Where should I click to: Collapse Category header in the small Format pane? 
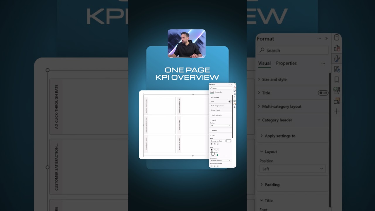(221, 110)
